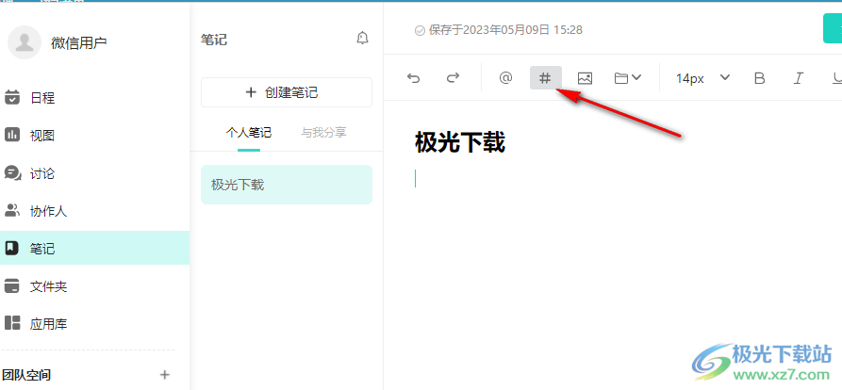The image size is (842, 390).
Task: Add a new team space with plus
Action: (x=165, y=375)
